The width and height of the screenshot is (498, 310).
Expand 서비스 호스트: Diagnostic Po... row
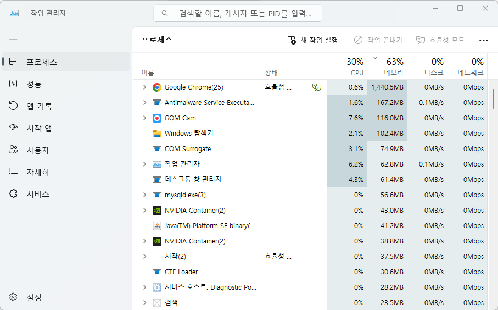[144, 287]
